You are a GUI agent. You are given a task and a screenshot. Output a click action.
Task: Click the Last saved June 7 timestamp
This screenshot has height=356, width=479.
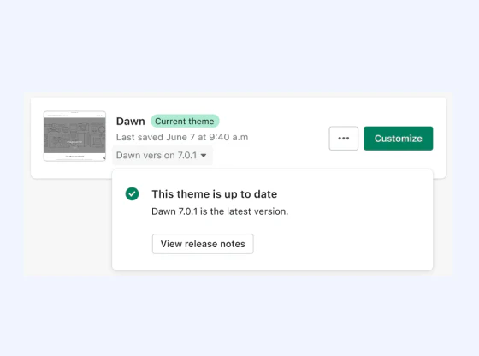click(x=182, y=137)
